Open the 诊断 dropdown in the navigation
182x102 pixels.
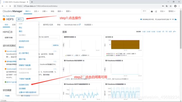pyautogui.click(x=45, y=11)
